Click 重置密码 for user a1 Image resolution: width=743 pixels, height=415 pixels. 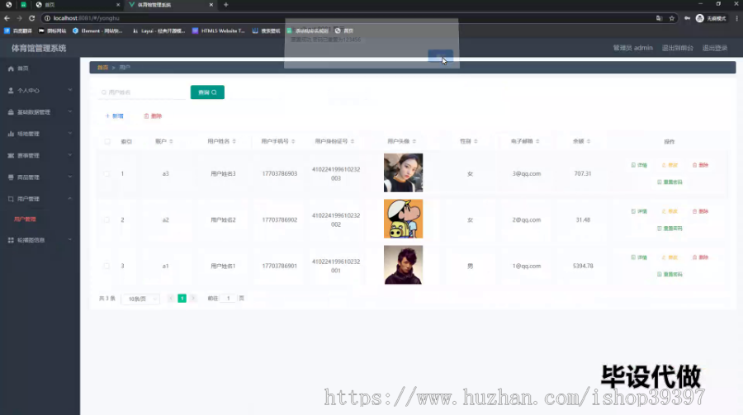[670, 275]
